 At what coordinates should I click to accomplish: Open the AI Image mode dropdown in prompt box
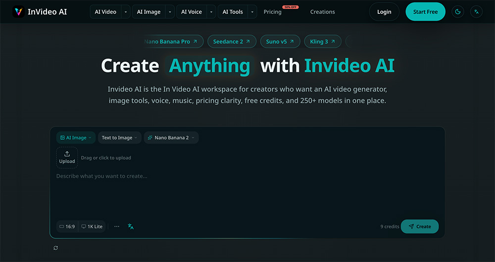tap(76, 137)
